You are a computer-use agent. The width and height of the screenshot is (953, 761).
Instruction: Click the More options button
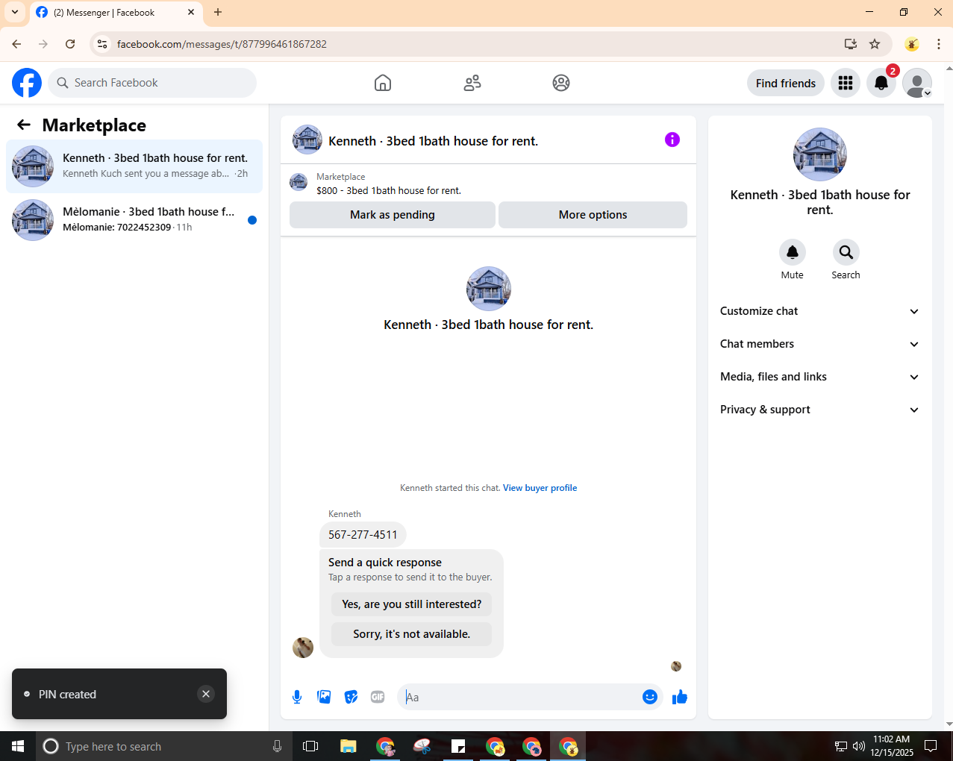point(593,215)
